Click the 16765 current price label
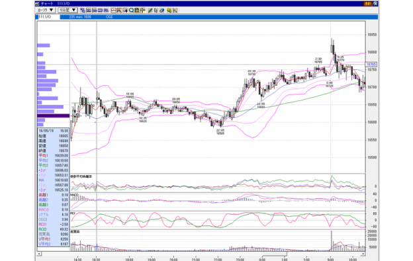413x261 pixels. pos(371,64)
